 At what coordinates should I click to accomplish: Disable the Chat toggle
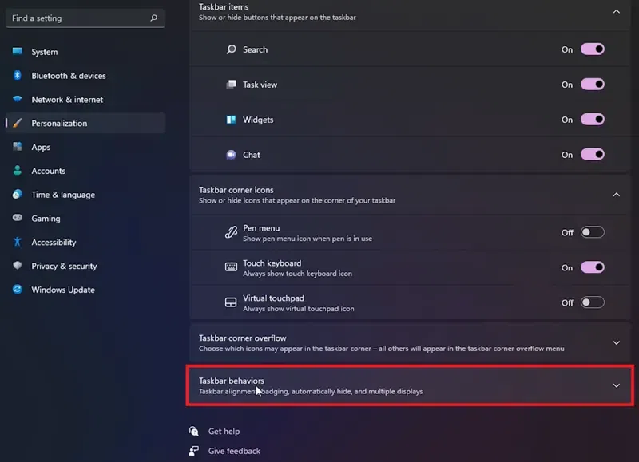coord(593,154)
